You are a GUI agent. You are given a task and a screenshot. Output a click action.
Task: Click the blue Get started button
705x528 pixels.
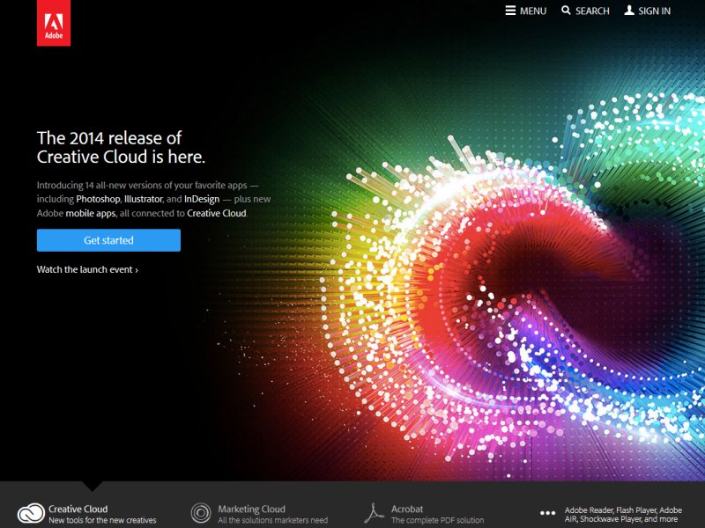(108, 240)
